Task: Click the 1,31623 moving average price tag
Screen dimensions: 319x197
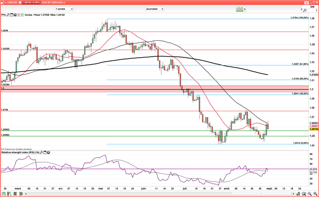Action: pos(314,75)
